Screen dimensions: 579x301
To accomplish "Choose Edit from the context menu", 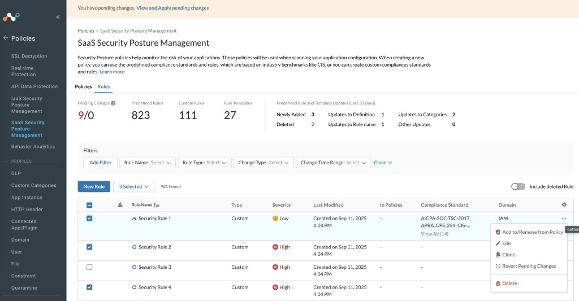I will click(529, 243).
